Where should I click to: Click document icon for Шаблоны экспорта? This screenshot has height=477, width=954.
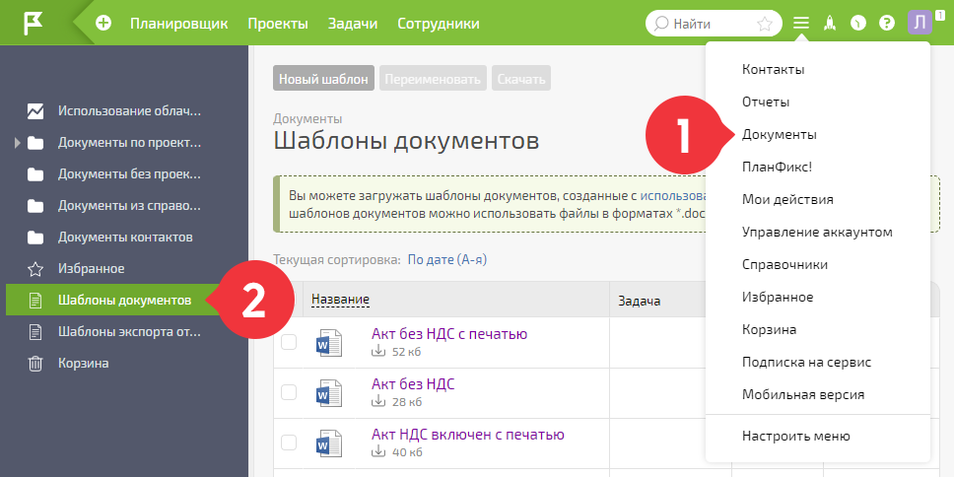click(35, 332)
